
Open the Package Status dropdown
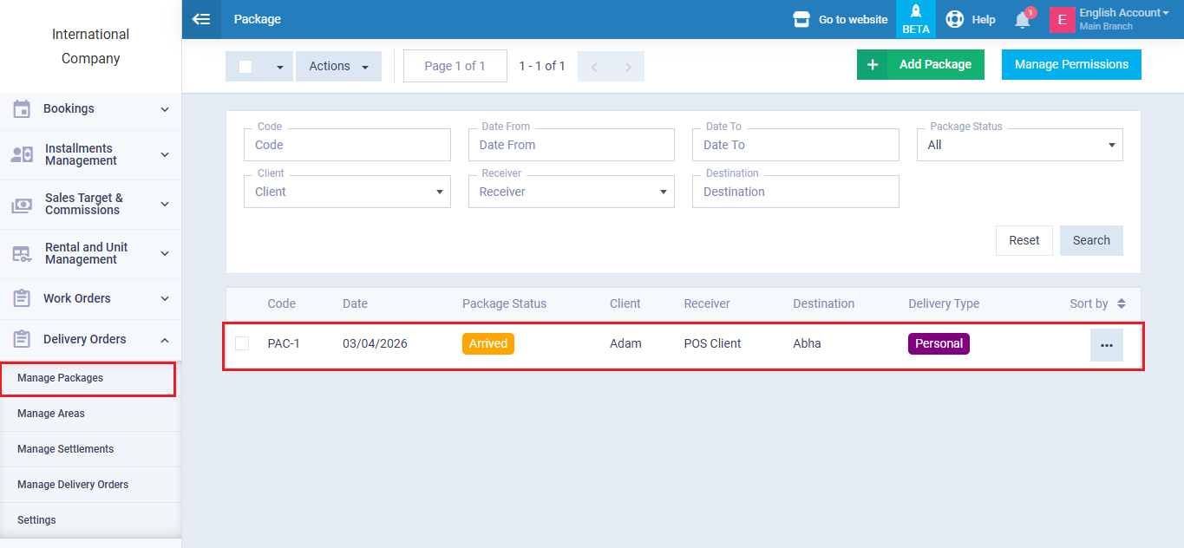coord(1019,145)
